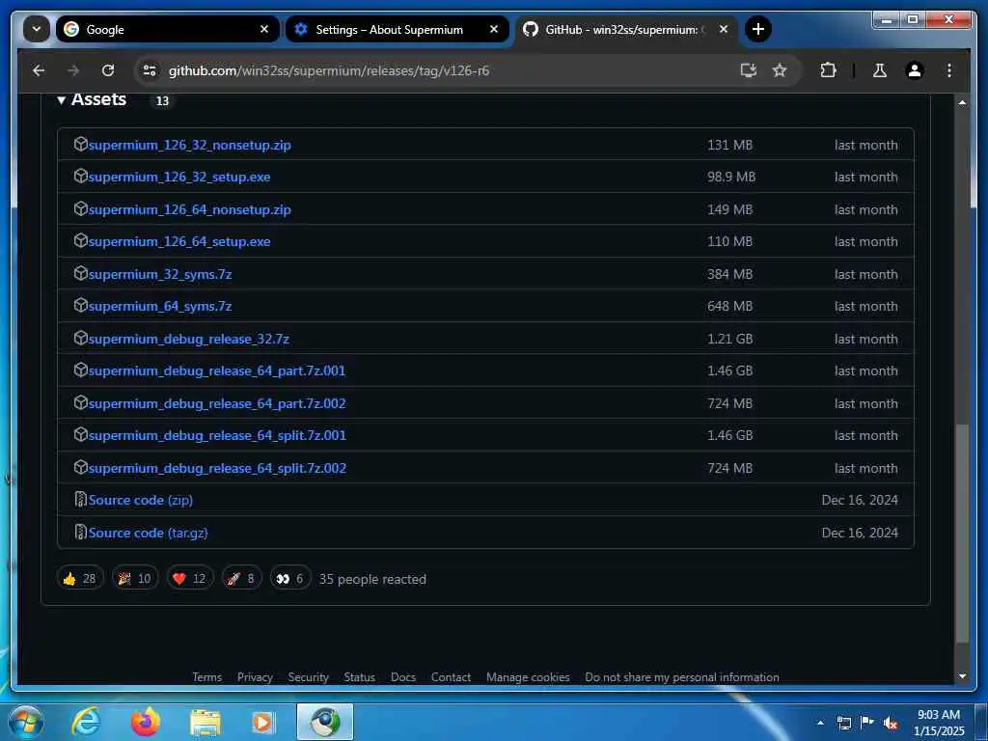Screen dimensions: 988x741
Task: Open the tab search dropdown
Action: 37,29
